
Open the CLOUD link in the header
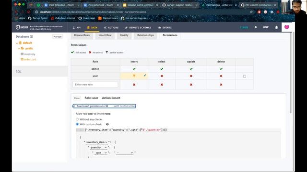pos(244,27)
